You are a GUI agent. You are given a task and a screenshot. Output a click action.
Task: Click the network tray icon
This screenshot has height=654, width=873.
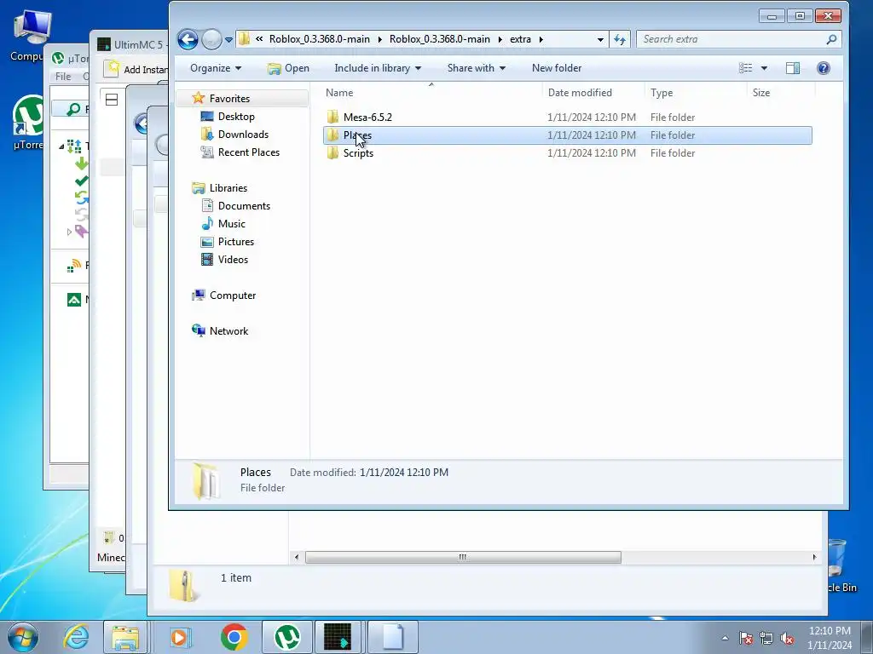pyautogui.click(x=766, y=638)
